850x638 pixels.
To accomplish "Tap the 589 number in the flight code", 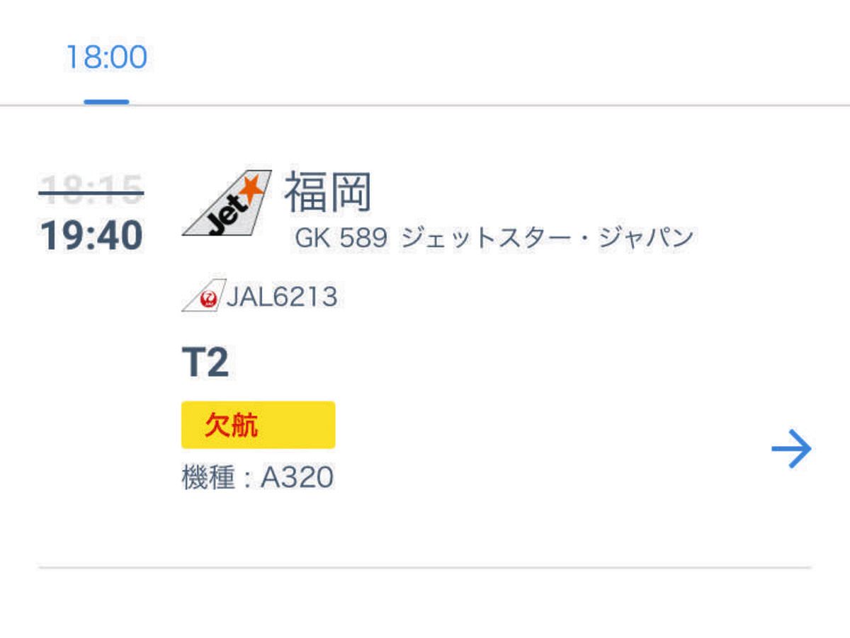I will click(363, 239).
